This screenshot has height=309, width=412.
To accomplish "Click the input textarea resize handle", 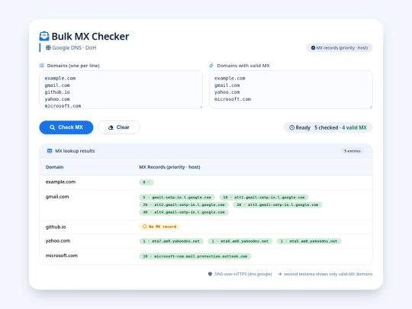I will [x=201, y=107].
